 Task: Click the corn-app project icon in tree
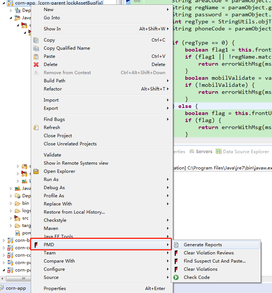pyautogui.click(x=10, y=3)
